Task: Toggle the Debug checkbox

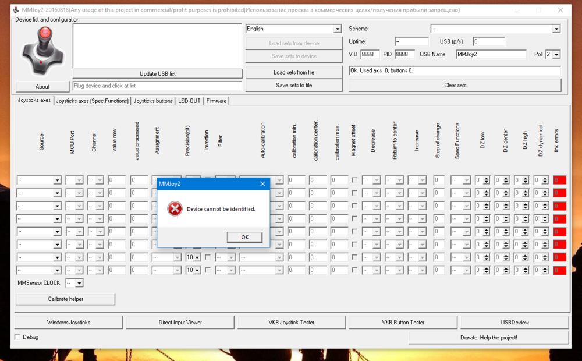Action: [17, 337]
